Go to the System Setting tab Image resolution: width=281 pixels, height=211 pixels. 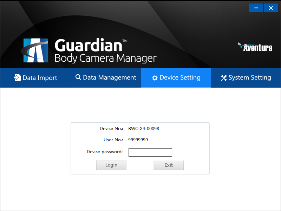pyautogui.click(x=246, y=77)
